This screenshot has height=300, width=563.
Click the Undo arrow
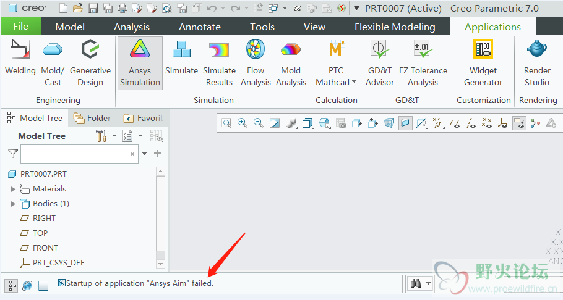pos(212,8)
